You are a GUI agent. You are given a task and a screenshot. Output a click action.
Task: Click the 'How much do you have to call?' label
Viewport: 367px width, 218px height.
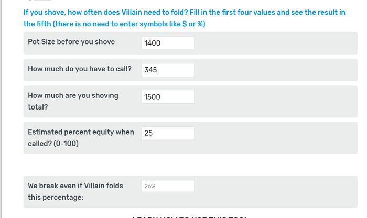80,69
